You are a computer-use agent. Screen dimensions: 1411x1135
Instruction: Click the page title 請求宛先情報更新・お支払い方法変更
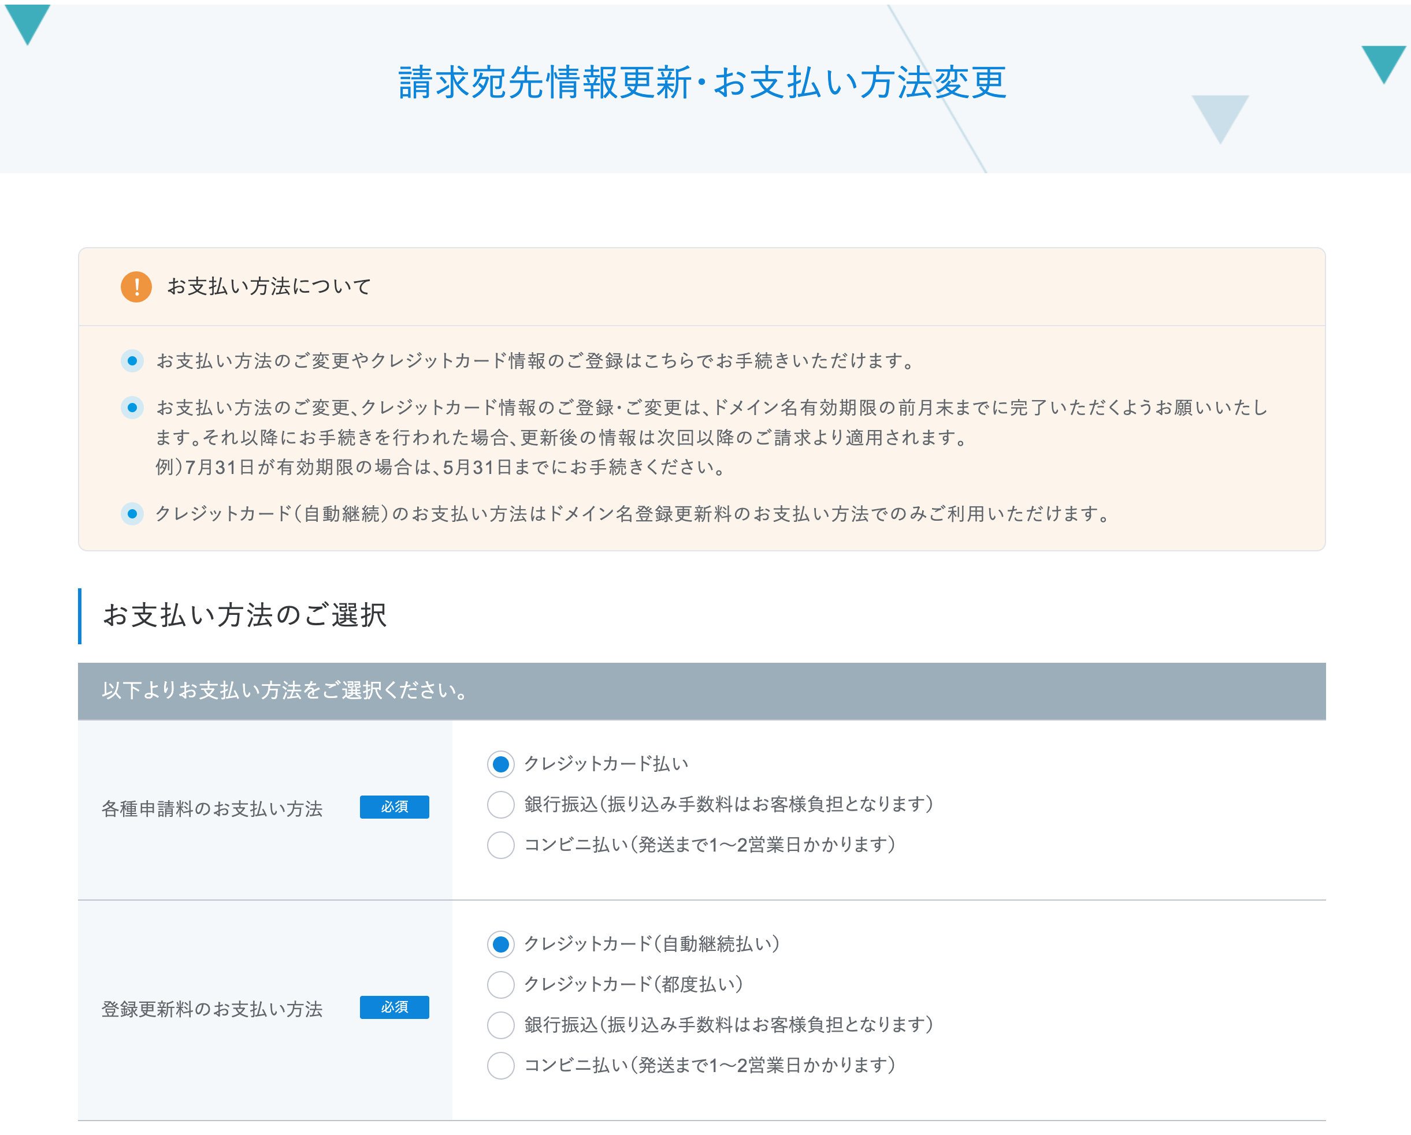702,83
